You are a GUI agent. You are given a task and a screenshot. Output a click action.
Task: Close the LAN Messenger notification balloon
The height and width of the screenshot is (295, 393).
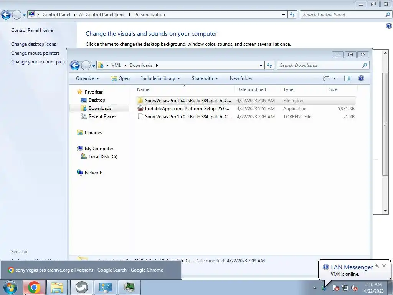click(384, 266)
